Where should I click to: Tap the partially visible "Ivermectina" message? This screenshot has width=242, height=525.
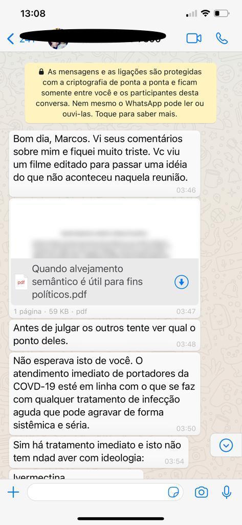(76, 474)
